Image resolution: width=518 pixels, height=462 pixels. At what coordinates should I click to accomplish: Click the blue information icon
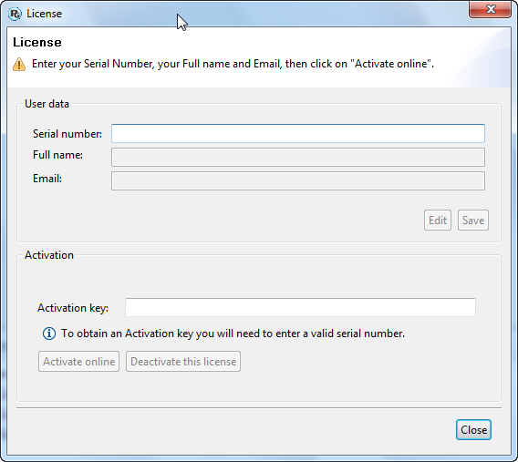(49, 334)
